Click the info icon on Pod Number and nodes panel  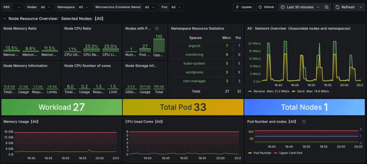tap(304, 121)
